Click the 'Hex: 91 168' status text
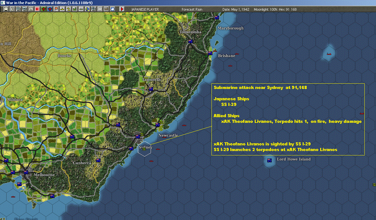The height and width of the screenshot is (220, 376). [x=288, y=9]
